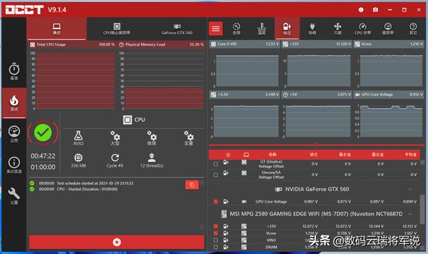This screenshot has width=428, height=254.
Task: Open the benchmark stopwatch section in sidebar
Action: pyautogui.click(x=14, y=72)
